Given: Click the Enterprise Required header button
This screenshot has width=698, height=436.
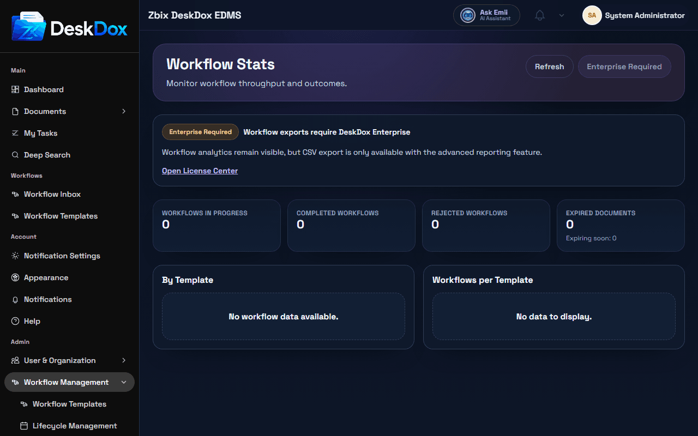Looking at the screenshot, I should point(624,66).
